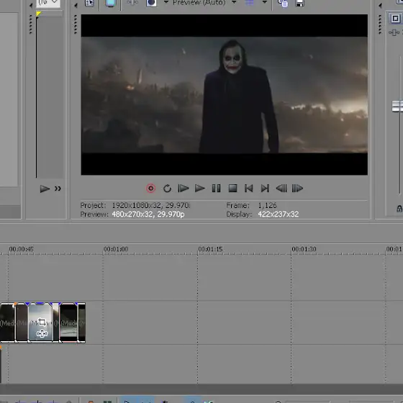Open the Overlays dropdown arrow

[265, 2]
